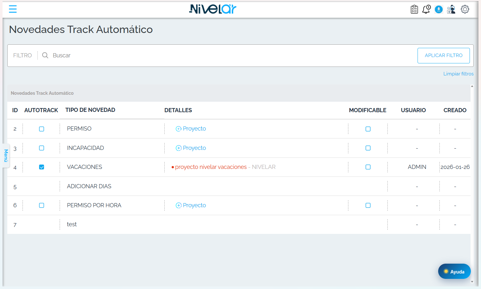Image resolution: width=481 pixels, height=289 pixels.
Task: Click the APLICAR FILTRO button
Action: [444, 55]
